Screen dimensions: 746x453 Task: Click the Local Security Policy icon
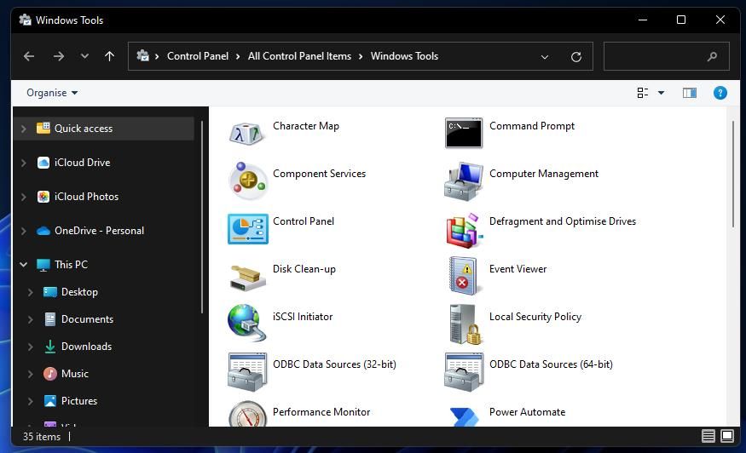tap(464, 324)
